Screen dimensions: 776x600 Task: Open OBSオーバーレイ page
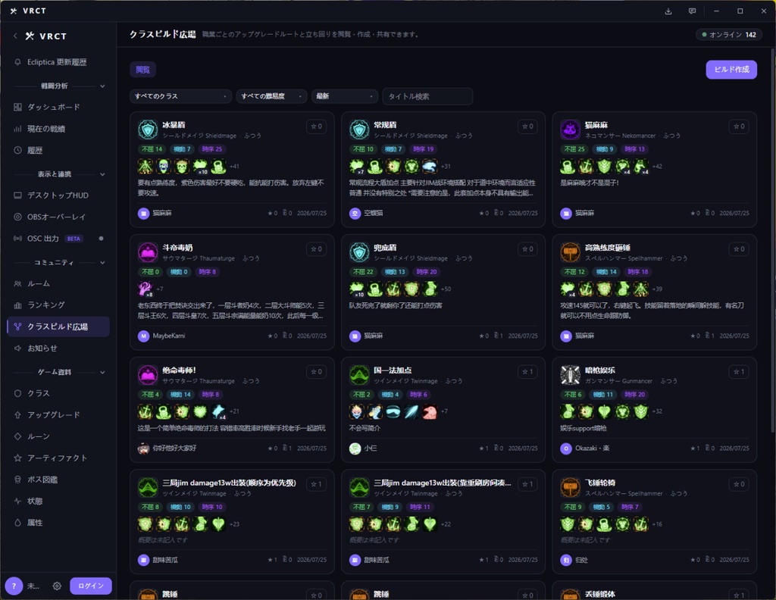point(58,217)
